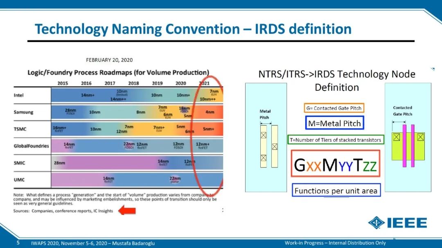Click the red 'GxxMyyTzz' naming box
Viewport: 442px width, 248px height.
tap(335, 163)
